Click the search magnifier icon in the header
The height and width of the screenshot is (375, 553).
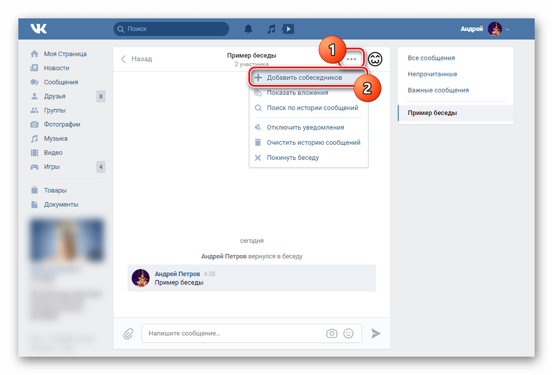[121, 29]
